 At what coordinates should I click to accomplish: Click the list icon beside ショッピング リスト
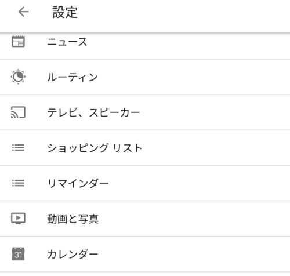18,148
